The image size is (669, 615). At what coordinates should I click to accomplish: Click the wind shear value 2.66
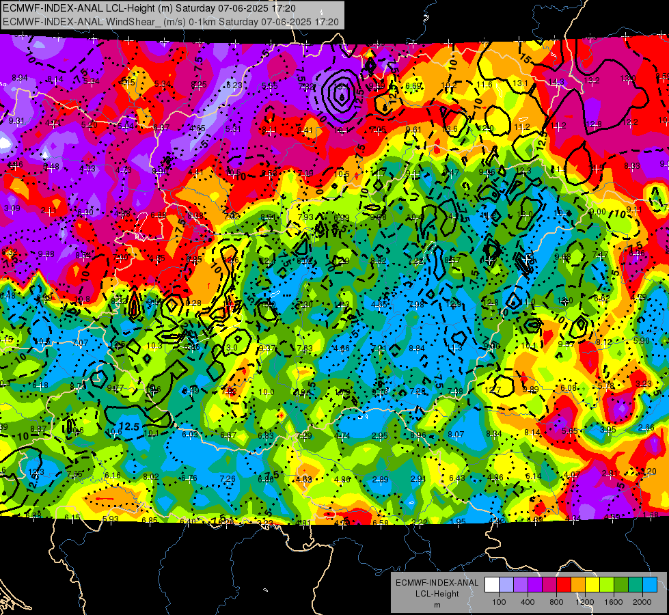point(646,427)
